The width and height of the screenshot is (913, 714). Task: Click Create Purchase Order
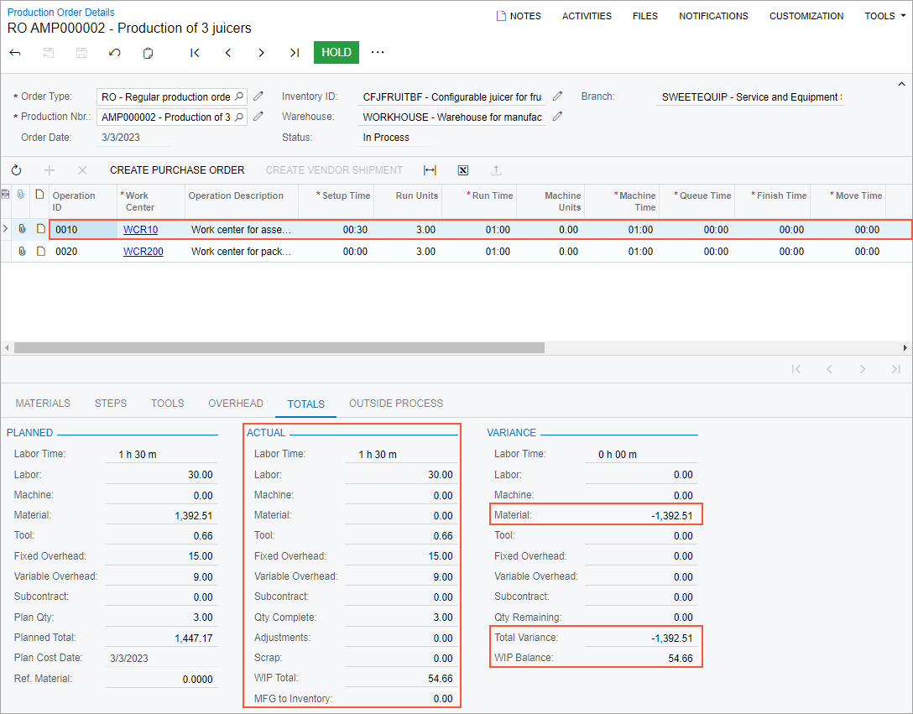[x=177, y=170]
